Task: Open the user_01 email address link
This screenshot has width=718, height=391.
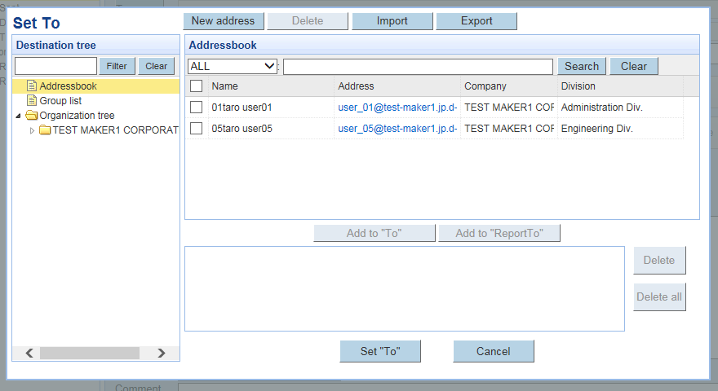Action: [x=397, y=108]
